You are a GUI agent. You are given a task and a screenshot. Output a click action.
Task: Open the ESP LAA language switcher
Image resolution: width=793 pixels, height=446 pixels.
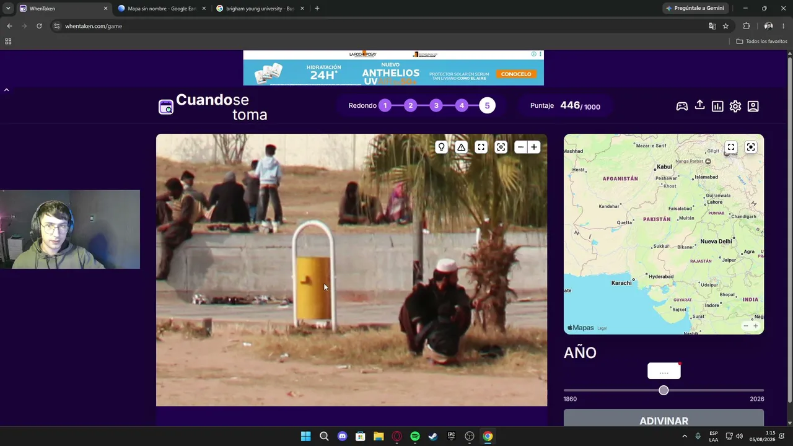click(x=714, y=436)
